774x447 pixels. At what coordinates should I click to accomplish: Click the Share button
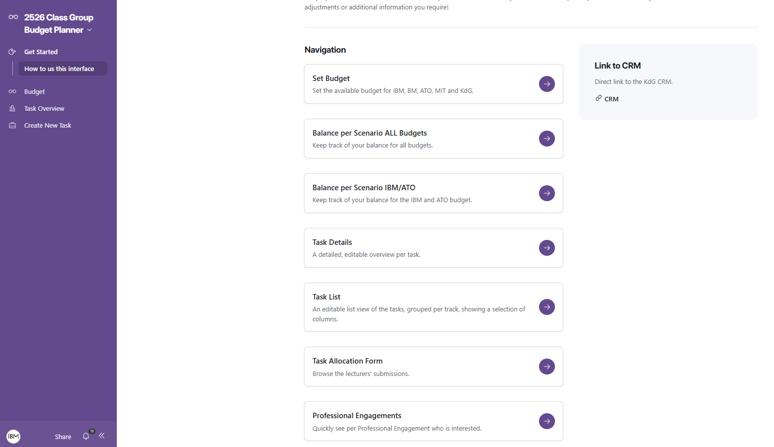click(63, 437)
